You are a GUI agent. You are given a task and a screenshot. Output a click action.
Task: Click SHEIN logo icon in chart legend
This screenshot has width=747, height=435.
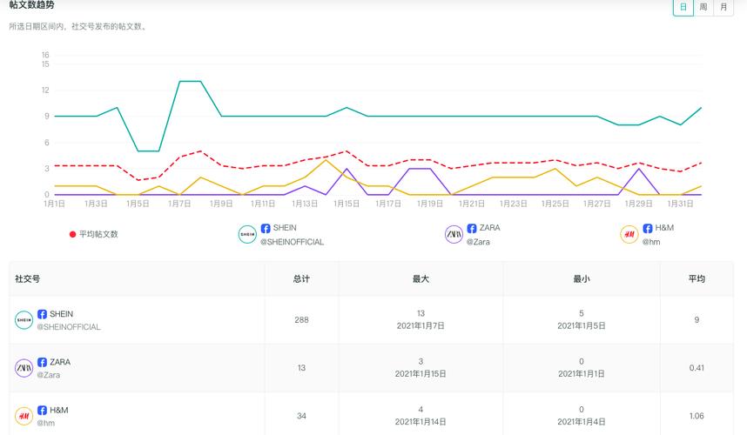248,234
